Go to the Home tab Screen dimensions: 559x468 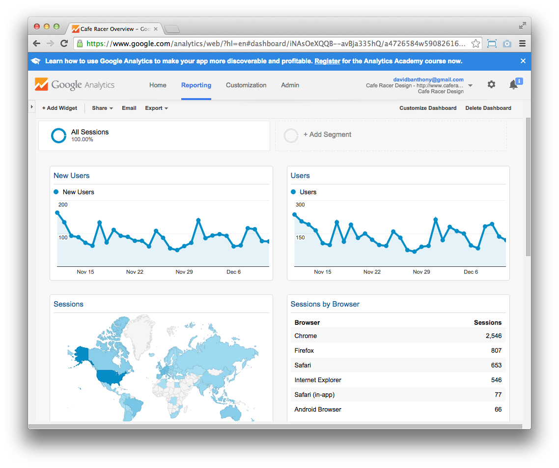(x=158, y=85)
